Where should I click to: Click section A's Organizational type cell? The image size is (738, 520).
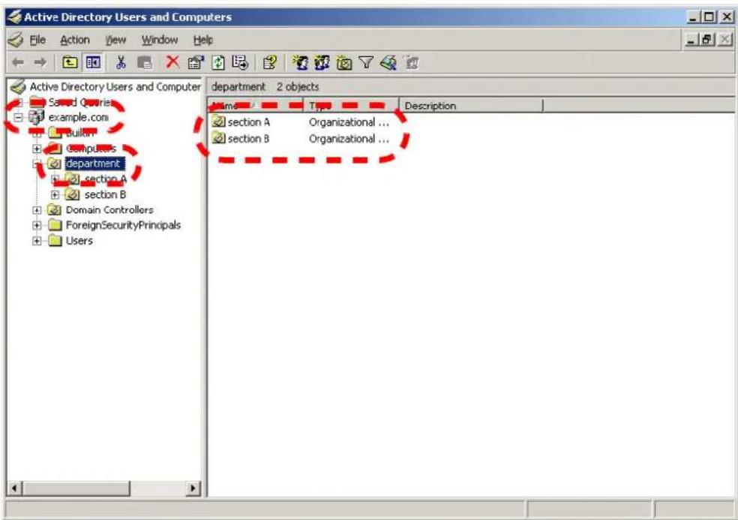click(x=349, y=122)
